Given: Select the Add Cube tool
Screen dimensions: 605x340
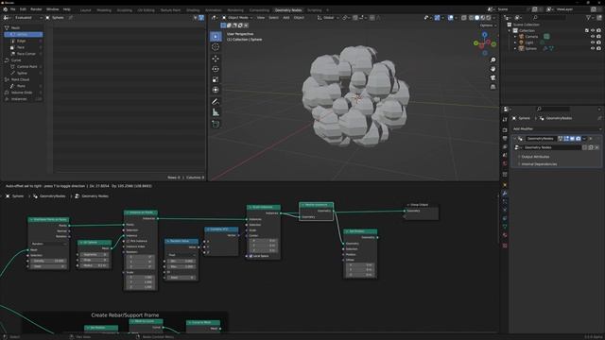Looking at the screenshot, I should point(216,124).
